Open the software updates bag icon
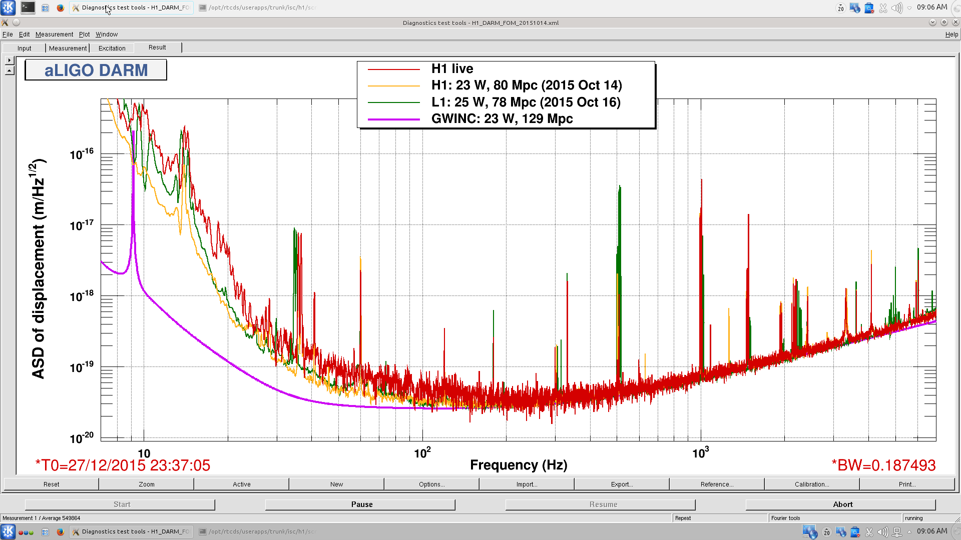 point(869,7)
